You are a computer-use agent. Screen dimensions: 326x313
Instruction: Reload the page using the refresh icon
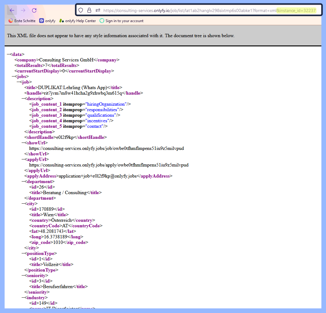(x=34, y=10)
